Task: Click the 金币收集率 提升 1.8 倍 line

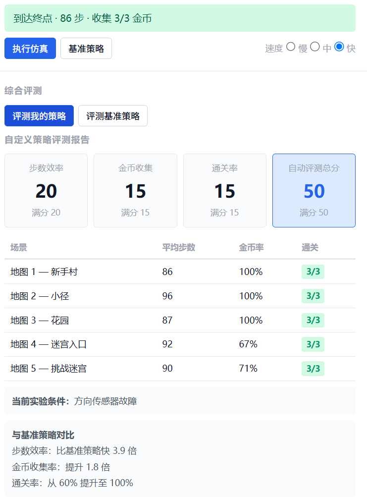Action: [x=61, y=467]
